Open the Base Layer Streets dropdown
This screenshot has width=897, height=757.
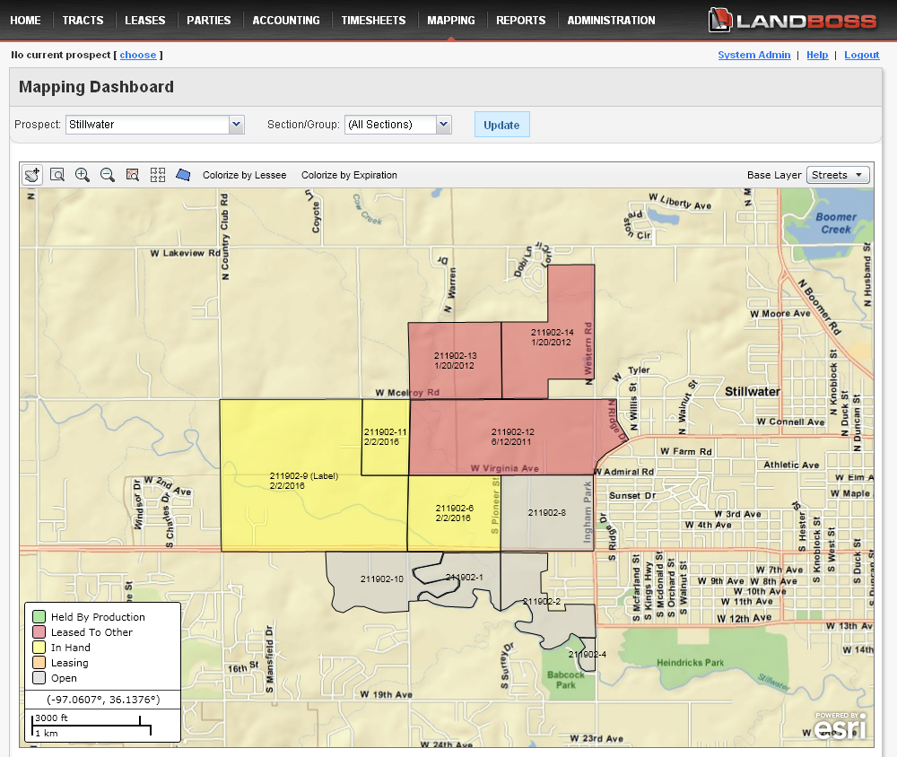pos(838,175)
